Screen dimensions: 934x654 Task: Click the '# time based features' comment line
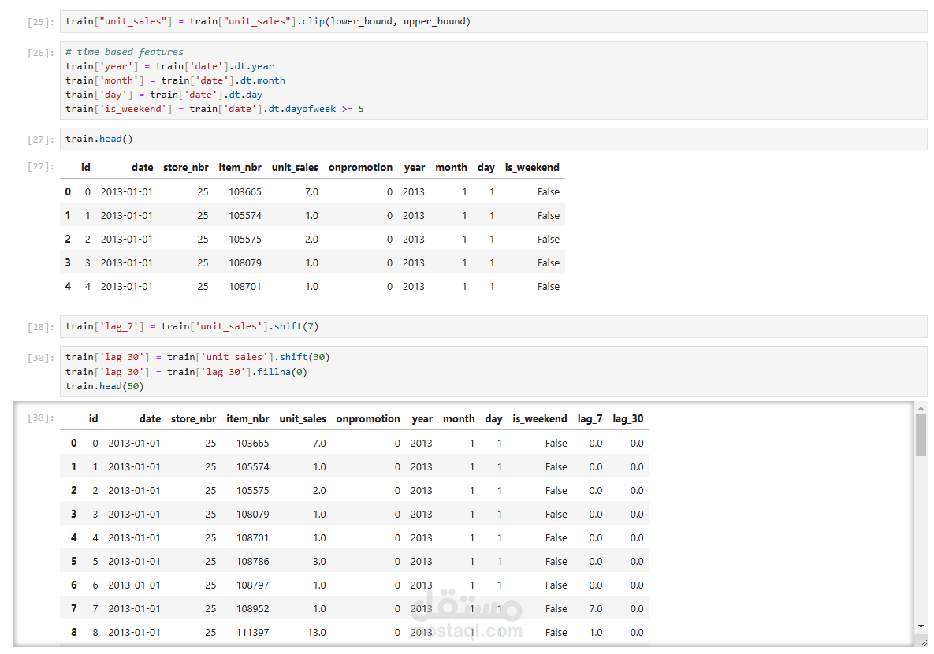pyautogui.click(x=125, y=52)
